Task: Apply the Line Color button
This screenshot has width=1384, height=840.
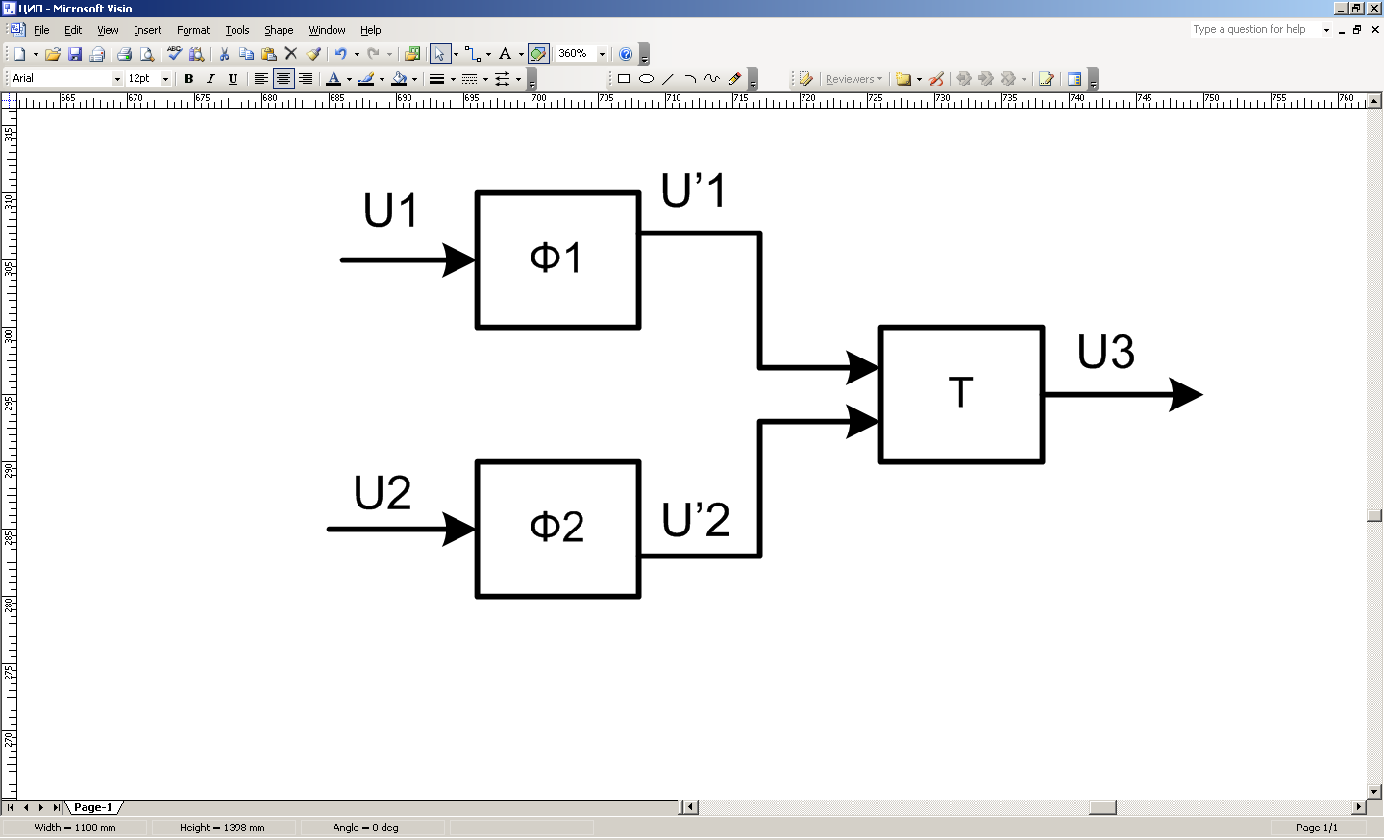Action: click(366, 79)
